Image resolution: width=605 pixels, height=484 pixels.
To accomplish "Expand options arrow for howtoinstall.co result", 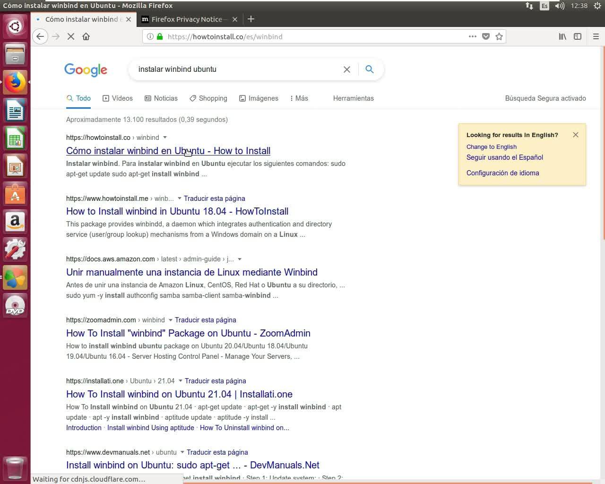I will (165, 138).
